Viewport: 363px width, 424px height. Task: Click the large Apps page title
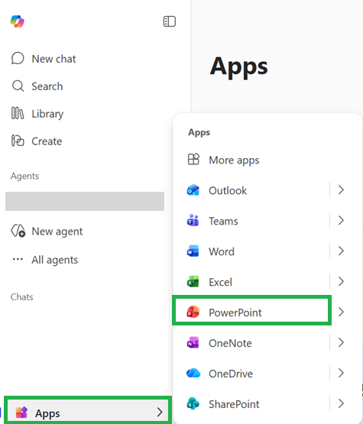point(239,67)
